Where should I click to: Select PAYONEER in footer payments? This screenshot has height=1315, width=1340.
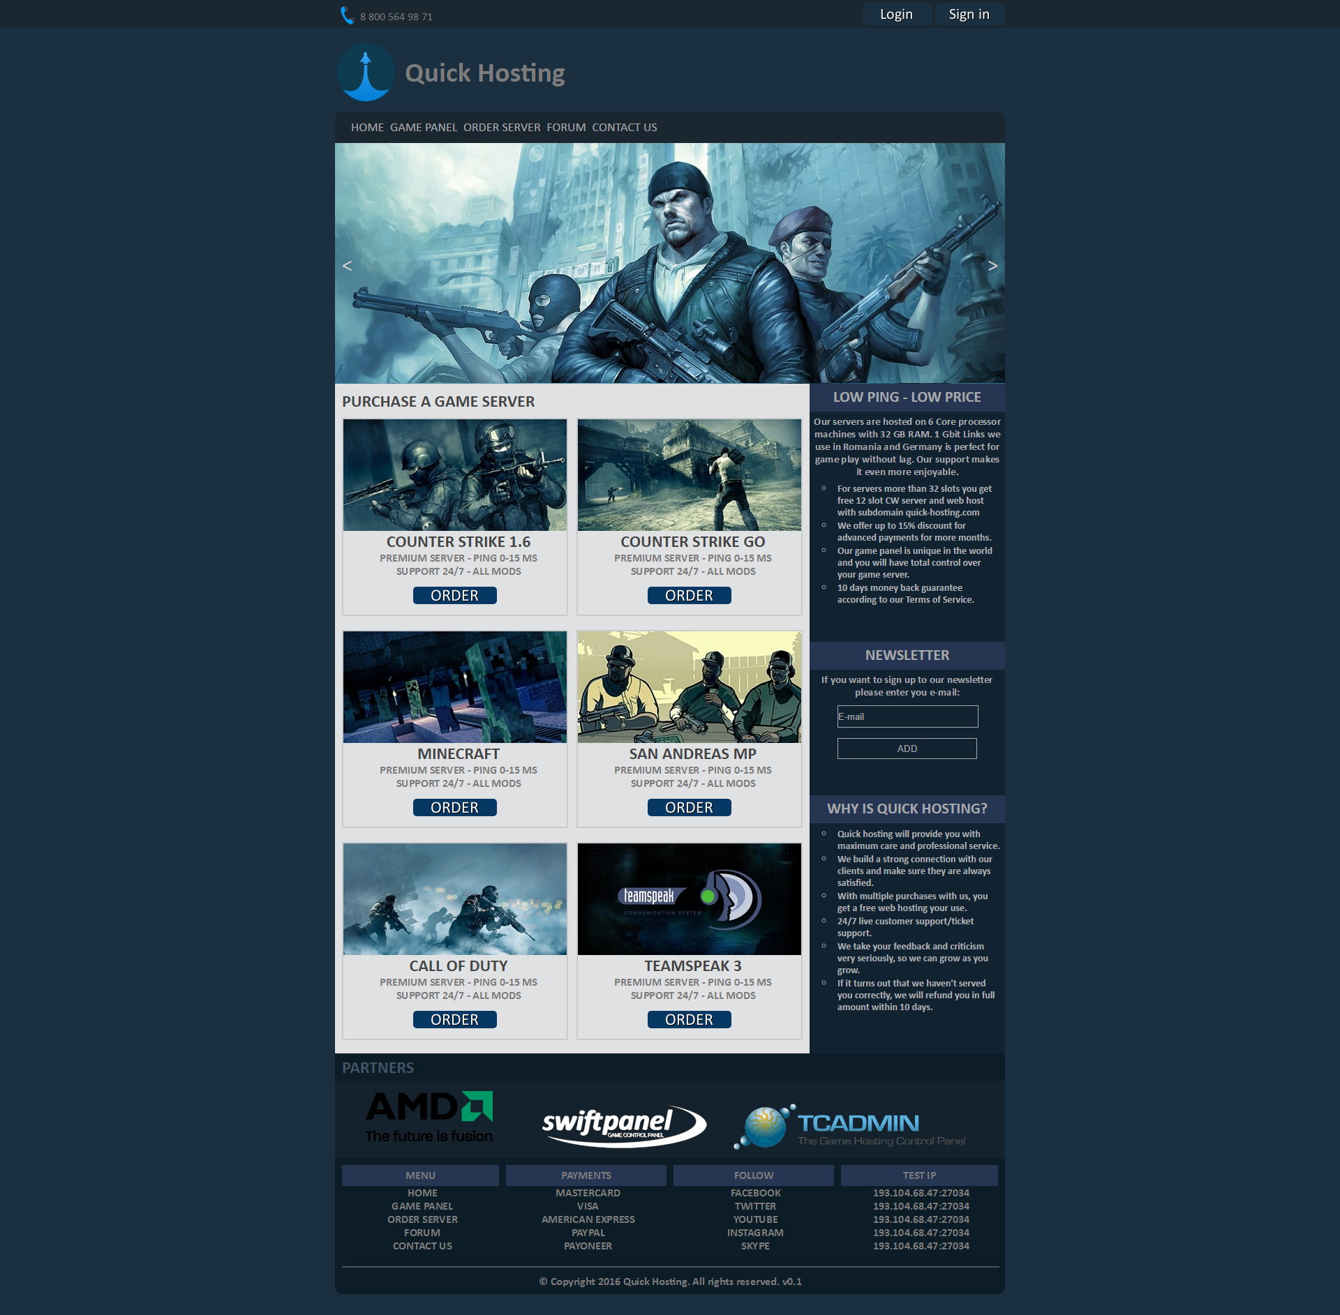click(x=588, y=1246)
